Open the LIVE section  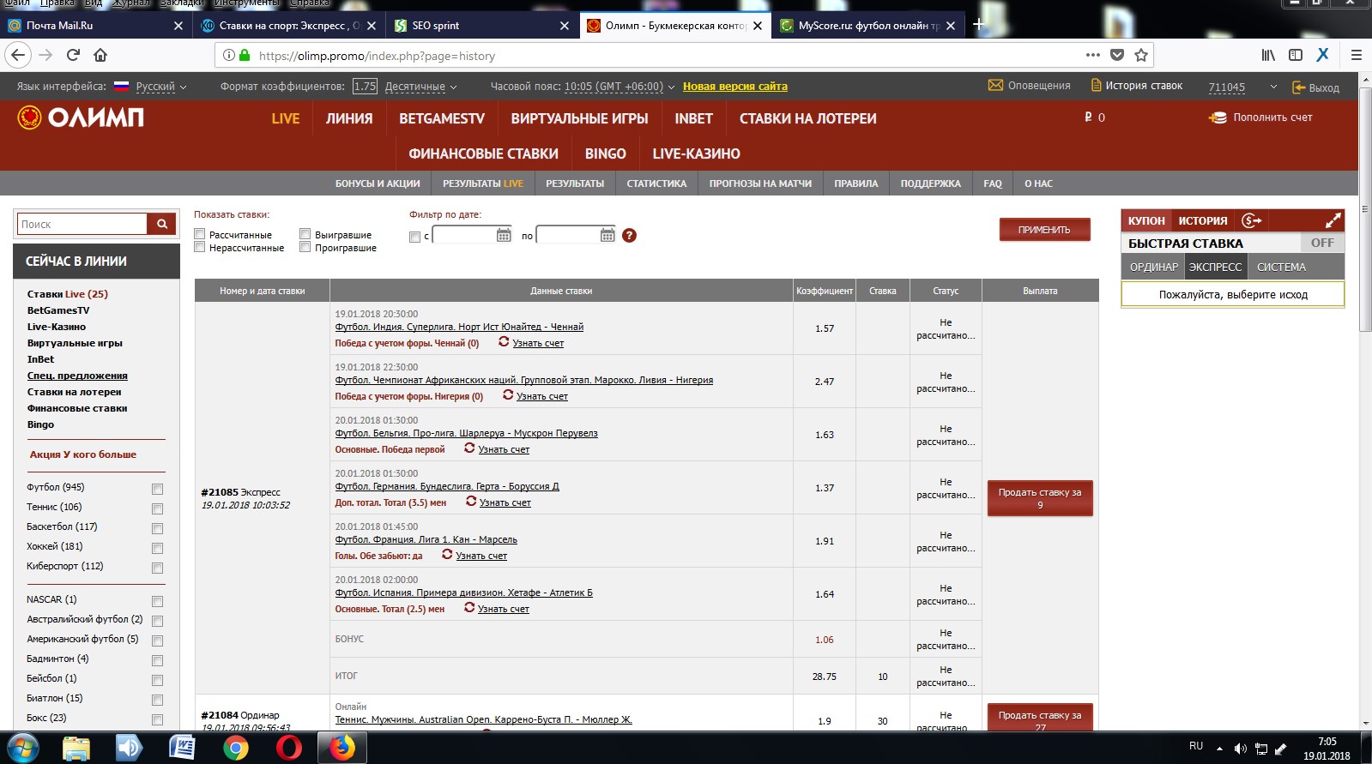click(x=286, y=118)
